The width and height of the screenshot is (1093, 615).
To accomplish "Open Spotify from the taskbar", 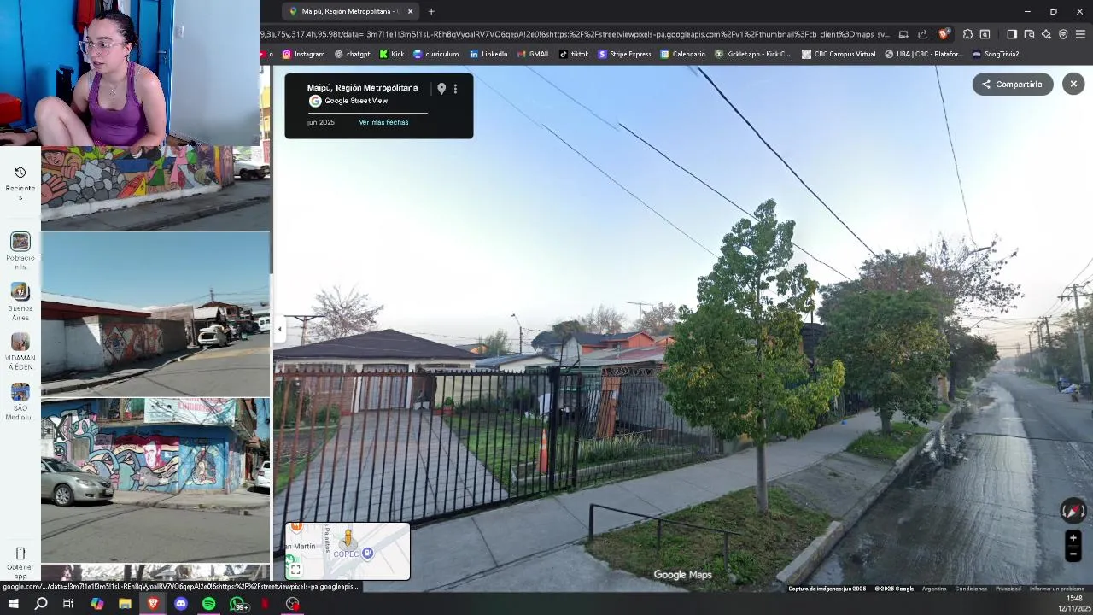I will 209,604.
